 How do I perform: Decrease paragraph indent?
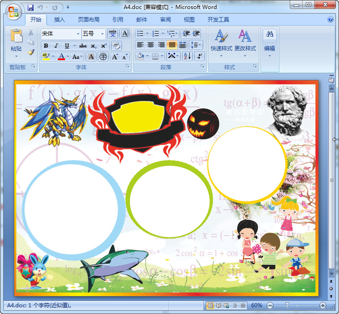186,34
